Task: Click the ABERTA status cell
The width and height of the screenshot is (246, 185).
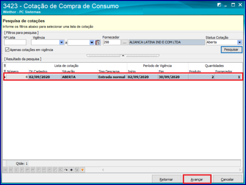Action: [x=79, y=77]
